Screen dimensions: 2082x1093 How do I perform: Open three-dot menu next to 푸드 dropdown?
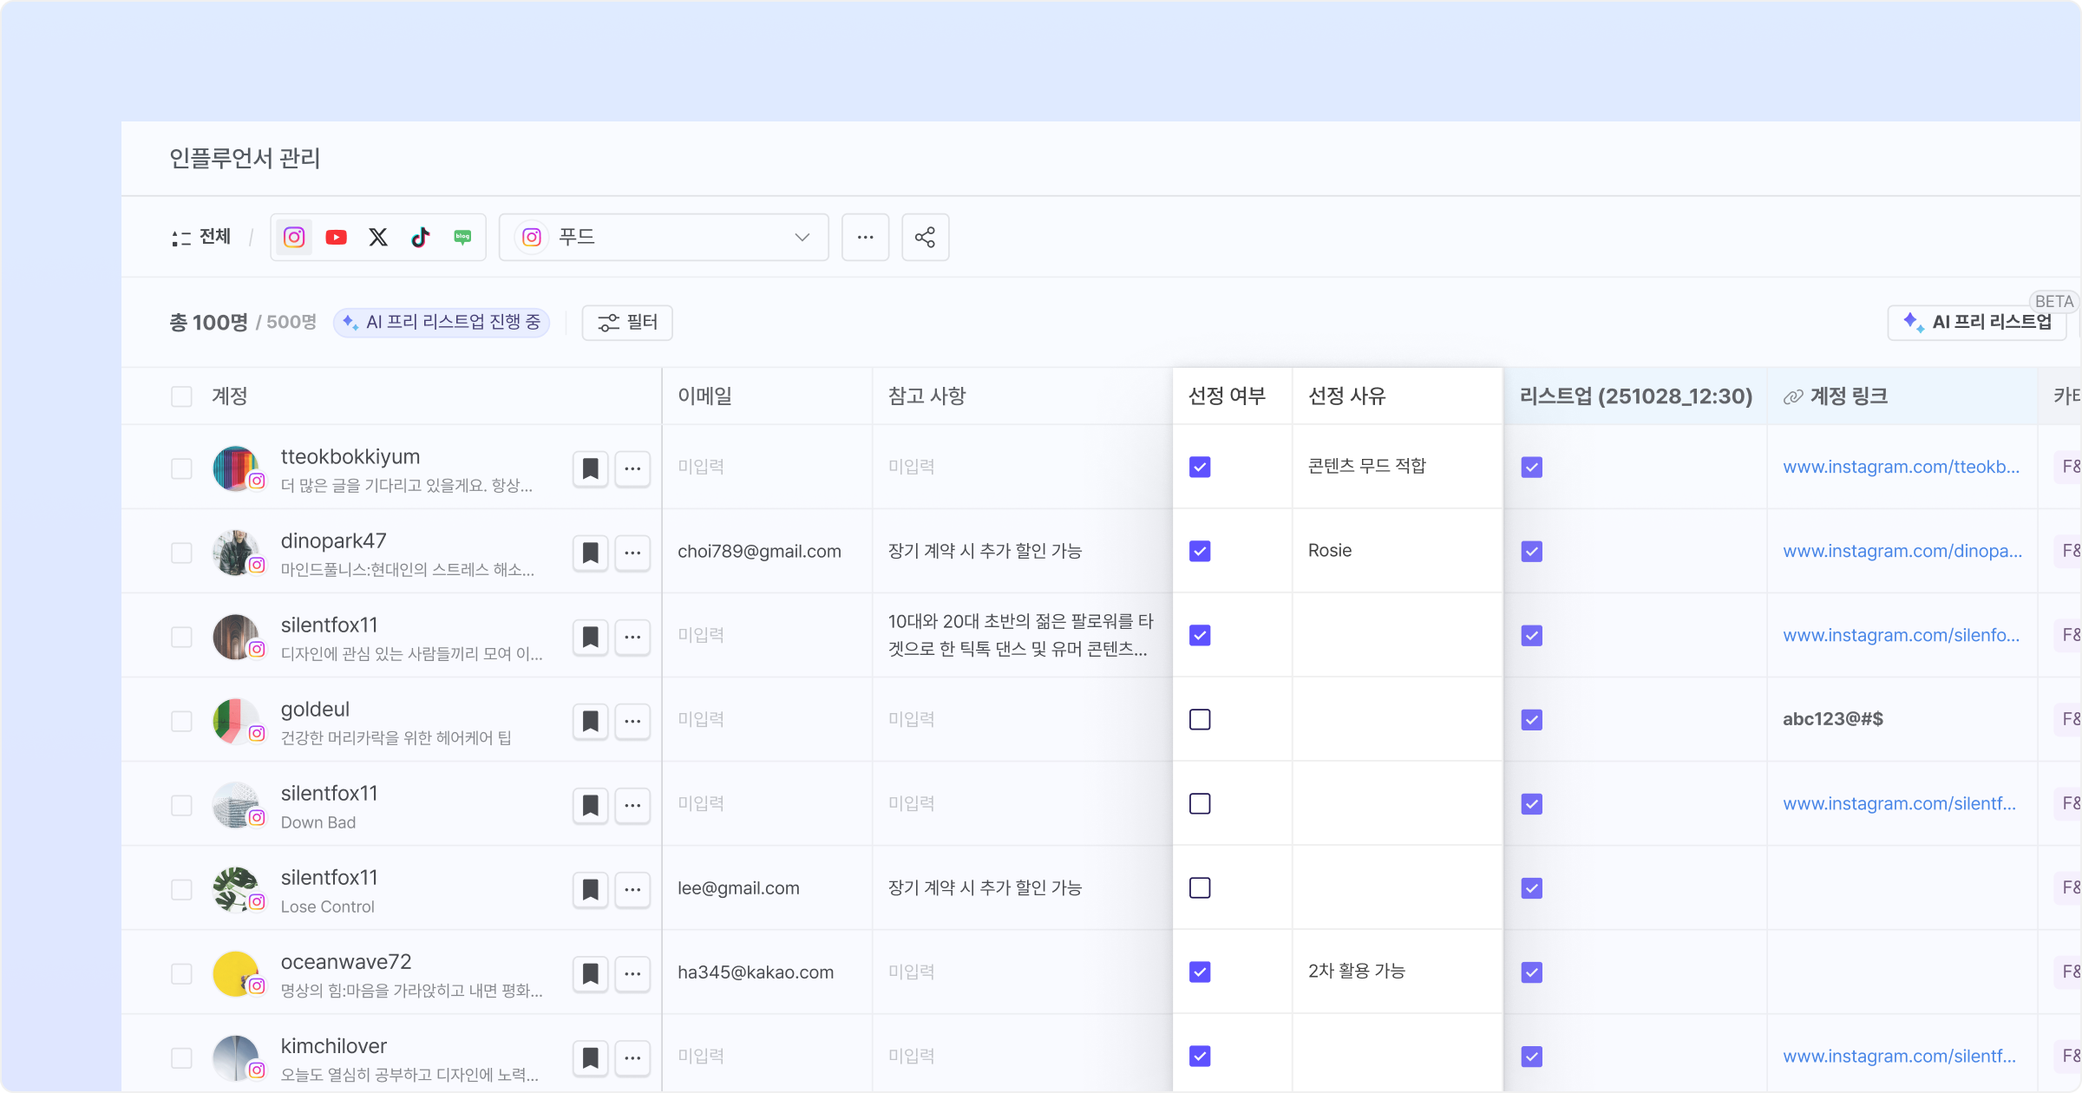click(865, 237)
